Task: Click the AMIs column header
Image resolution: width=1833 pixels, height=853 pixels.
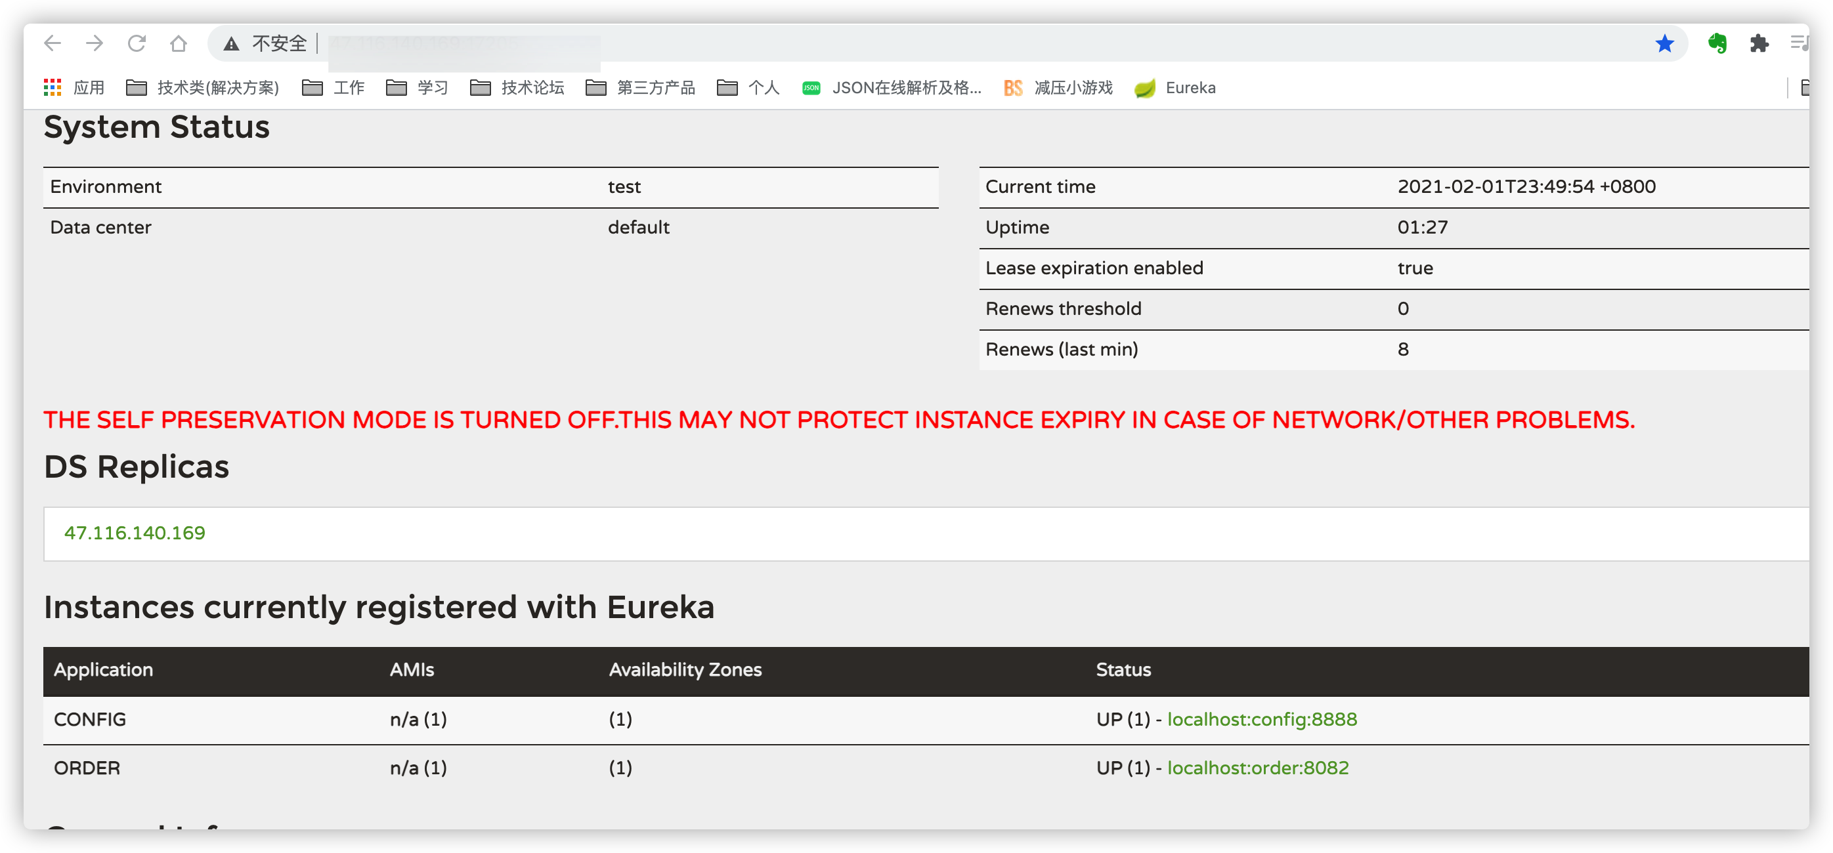Action: tap(412, 669)
